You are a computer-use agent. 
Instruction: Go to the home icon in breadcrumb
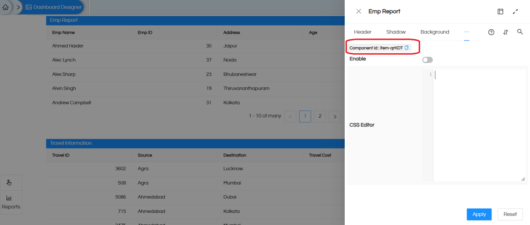(5, 7)
